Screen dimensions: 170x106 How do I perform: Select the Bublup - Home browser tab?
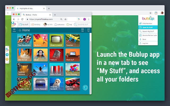(37, 15)
